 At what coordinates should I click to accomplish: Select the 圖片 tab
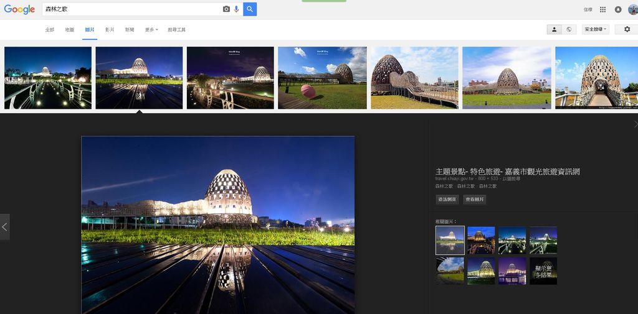90,30
